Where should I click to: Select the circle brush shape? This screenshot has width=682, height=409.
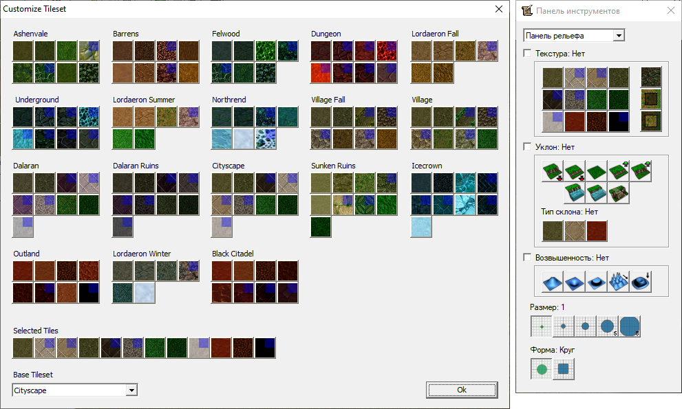(x=542, y=369)
